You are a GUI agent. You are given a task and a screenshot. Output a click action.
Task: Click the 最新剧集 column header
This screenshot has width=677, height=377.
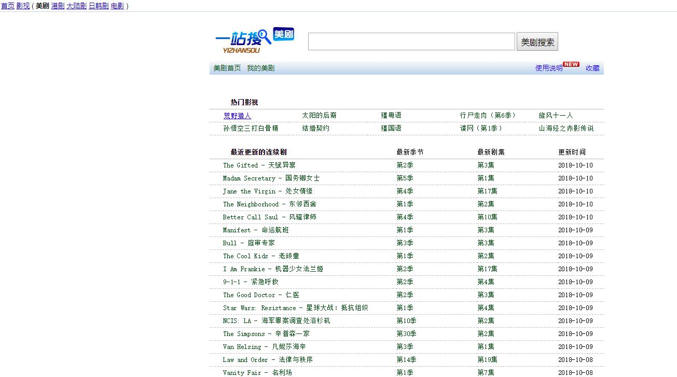click(491, 152)
